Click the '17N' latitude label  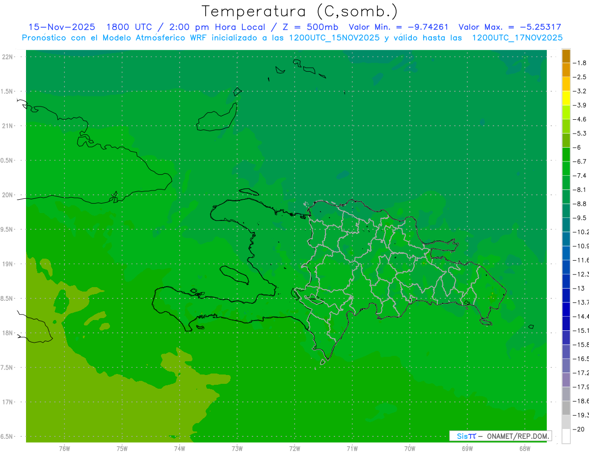pos(8,402)
